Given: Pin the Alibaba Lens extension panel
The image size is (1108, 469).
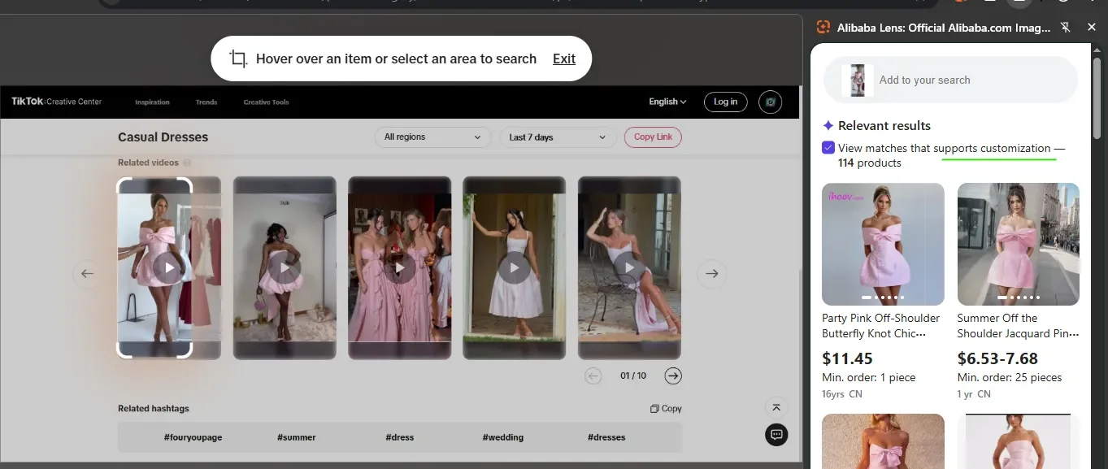Looking at the screenshot, I should (x=1065, y=27).
